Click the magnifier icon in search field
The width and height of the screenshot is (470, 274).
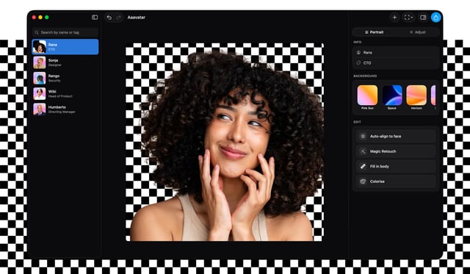coord(37,32)
